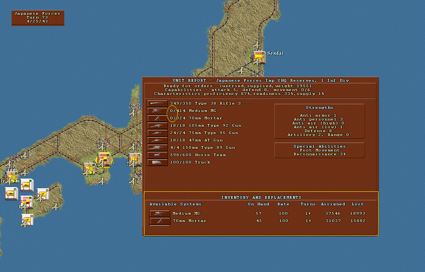425x272 pixels.
Task: Click the 70mm Mortar icon in unit equipment list
Action: 157,118
